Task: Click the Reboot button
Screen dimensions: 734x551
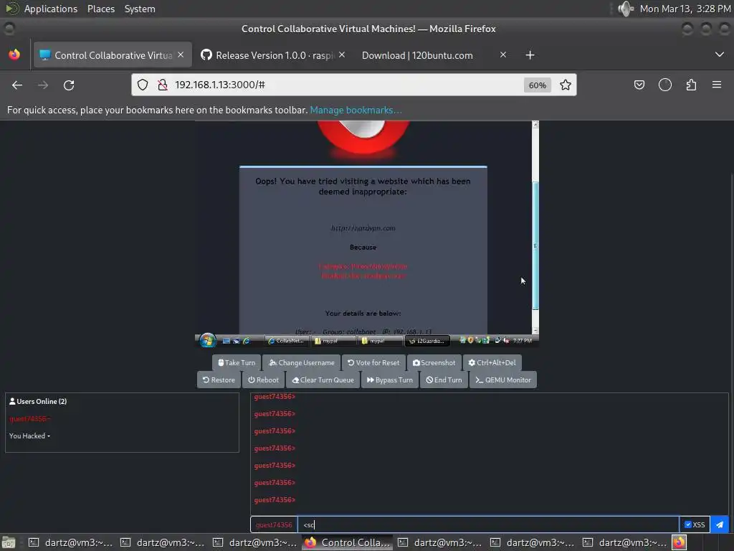Action: click(x=264, y=380)
